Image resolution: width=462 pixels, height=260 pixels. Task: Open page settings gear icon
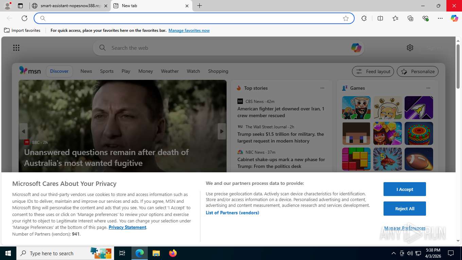tap(410, 48)
